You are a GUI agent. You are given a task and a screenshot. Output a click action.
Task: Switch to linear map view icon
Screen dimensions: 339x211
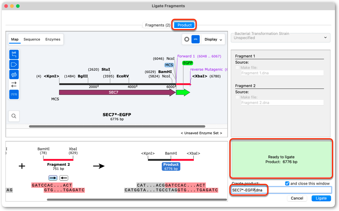click(x=196, y=39)
